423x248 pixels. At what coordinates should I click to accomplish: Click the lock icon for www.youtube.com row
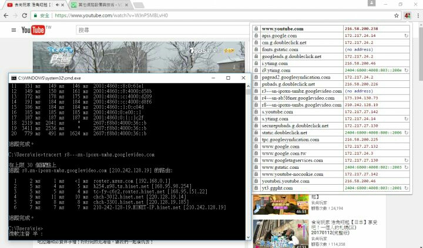(256, 29)
